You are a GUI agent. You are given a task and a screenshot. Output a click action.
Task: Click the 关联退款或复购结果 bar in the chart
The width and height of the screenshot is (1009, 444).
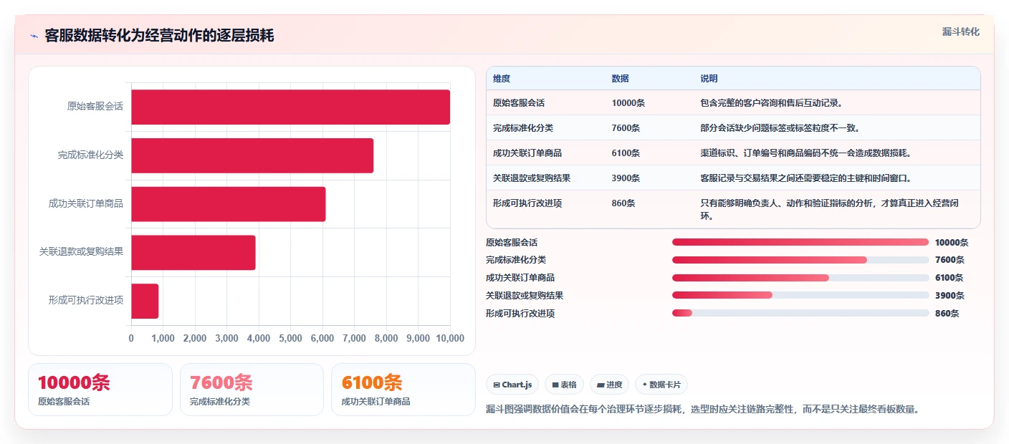point(193,252)
